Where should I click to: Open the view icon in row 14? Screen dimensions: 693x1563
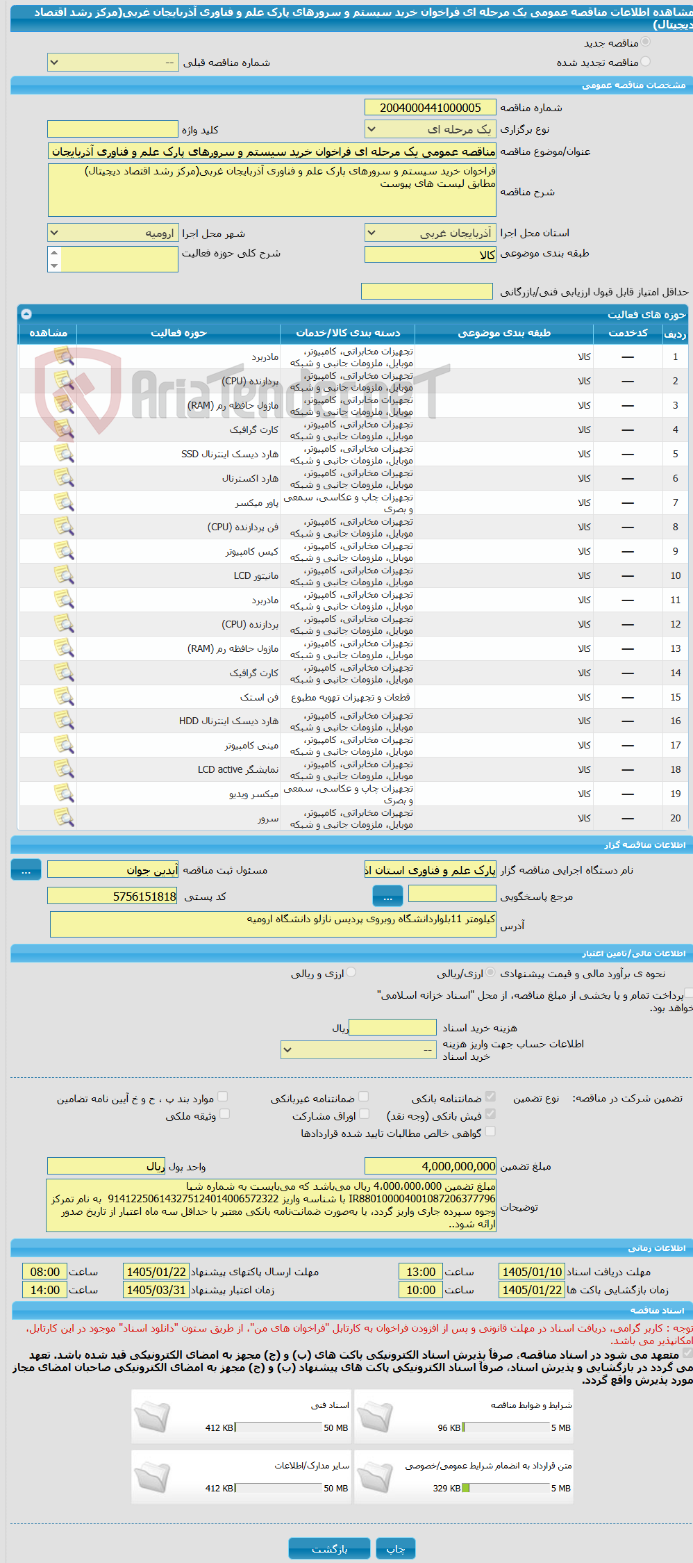pos(64,673)
